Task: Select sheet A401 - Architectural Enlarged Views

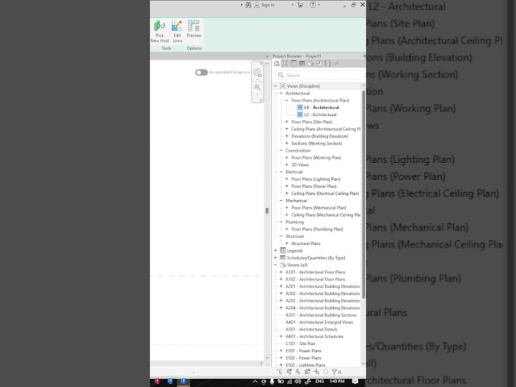Action: coord(319,322)
